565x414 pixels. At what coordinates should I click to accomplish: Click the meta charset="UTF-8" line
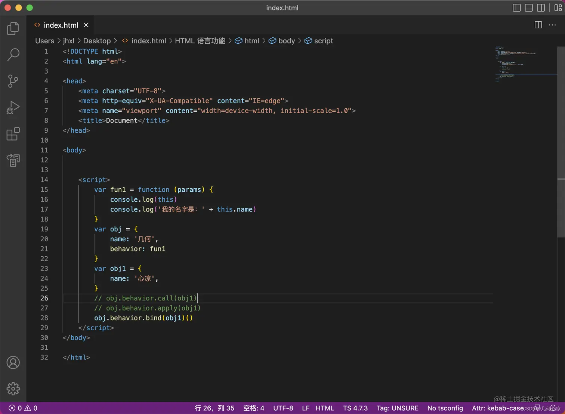pos(122,91)
